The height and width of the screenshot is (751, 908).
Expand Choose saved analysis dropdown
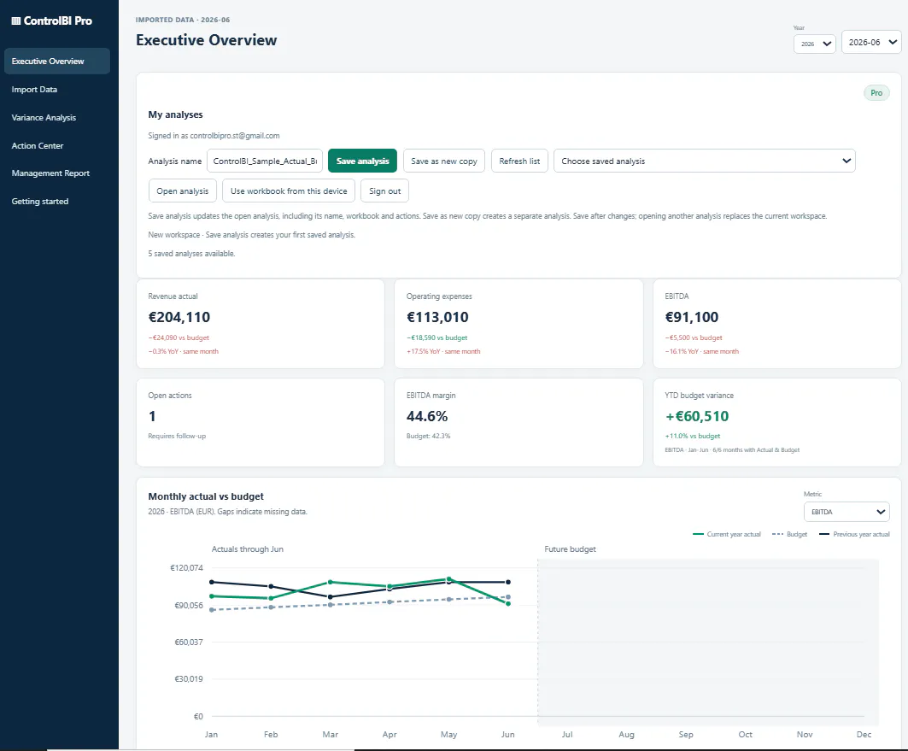point(704,161)
